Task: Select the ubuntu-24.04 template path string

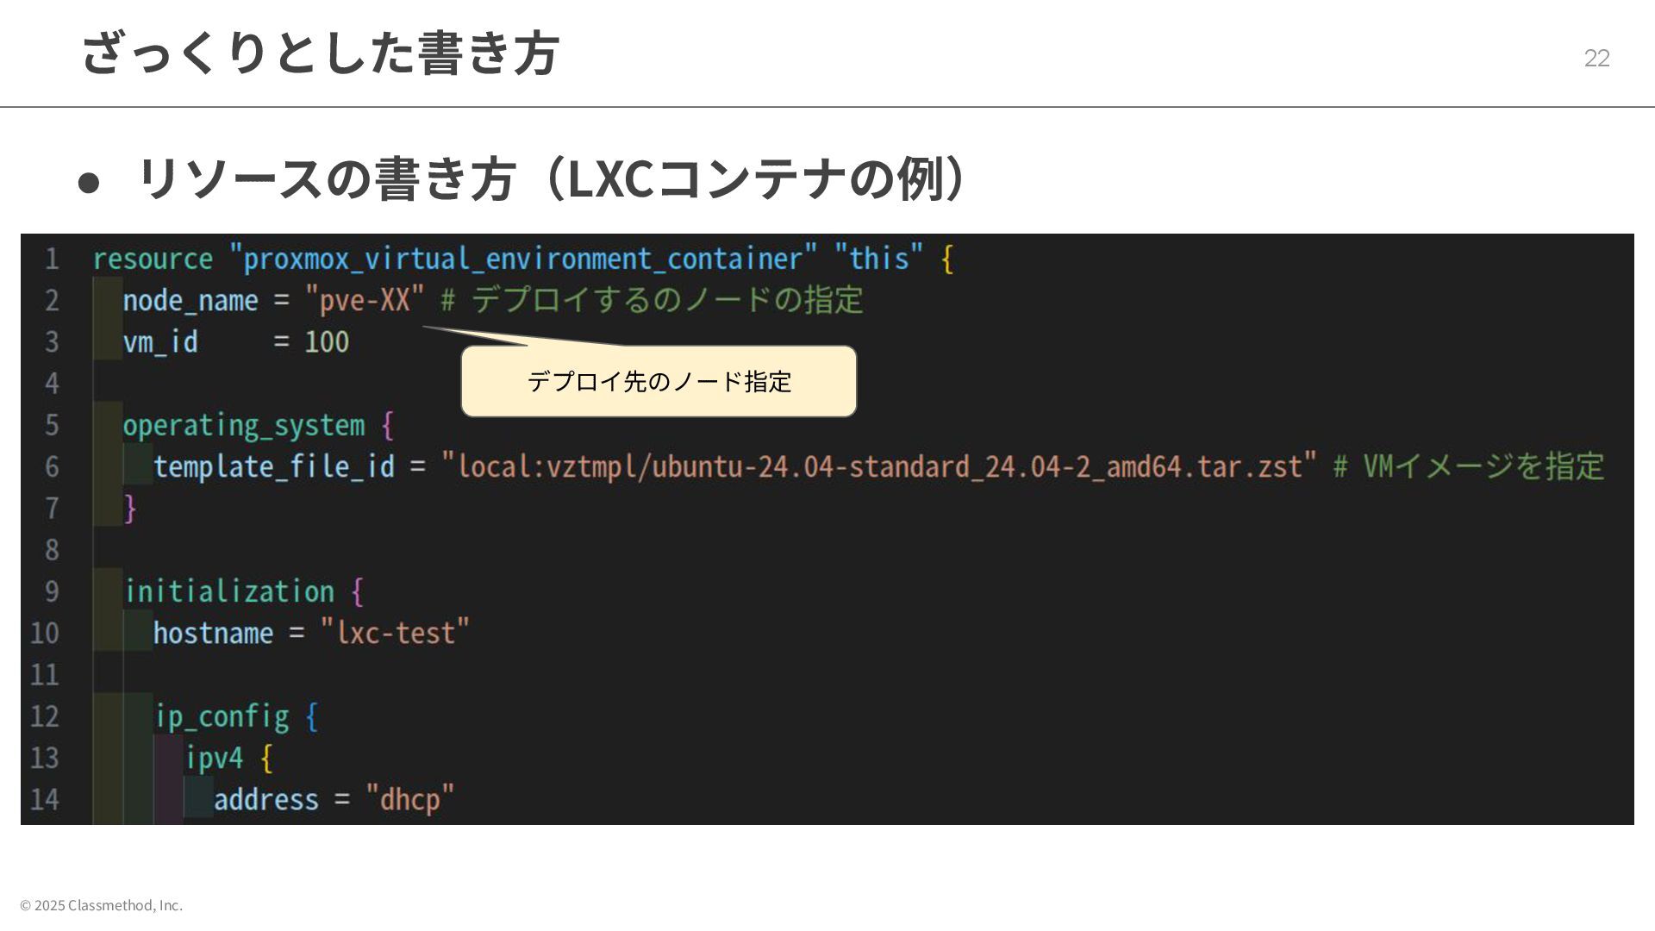Action: [x=879, y=467]
